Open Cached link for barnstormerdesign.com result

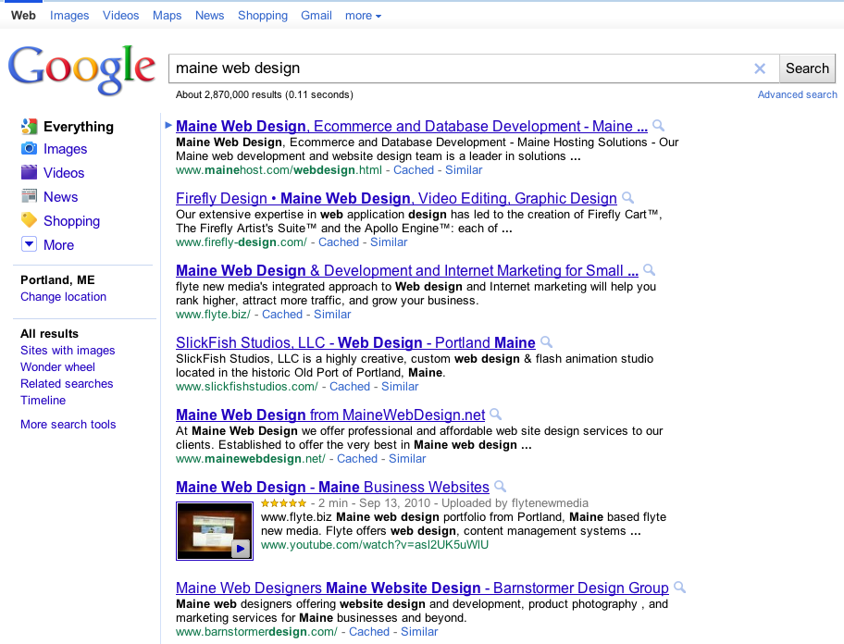tap(369, 632)
